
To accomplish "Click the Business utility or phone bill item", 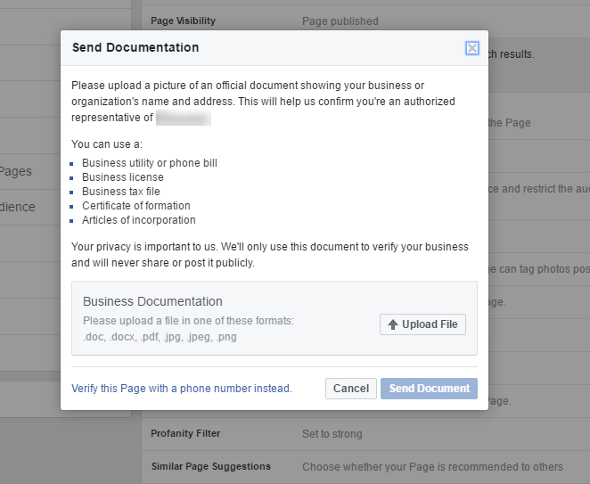I will [x=150, y=163].
